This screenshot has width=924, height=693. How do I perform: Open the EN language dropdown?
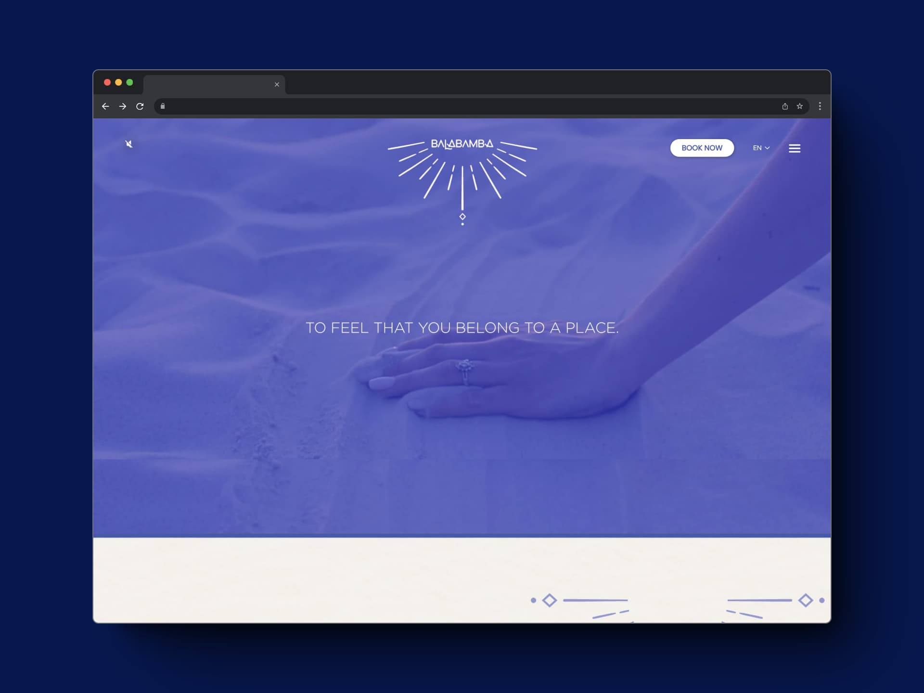coord(761,148)
